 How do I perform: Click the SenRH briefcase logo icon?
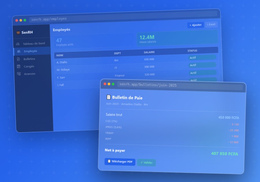[x=18, y=33]
